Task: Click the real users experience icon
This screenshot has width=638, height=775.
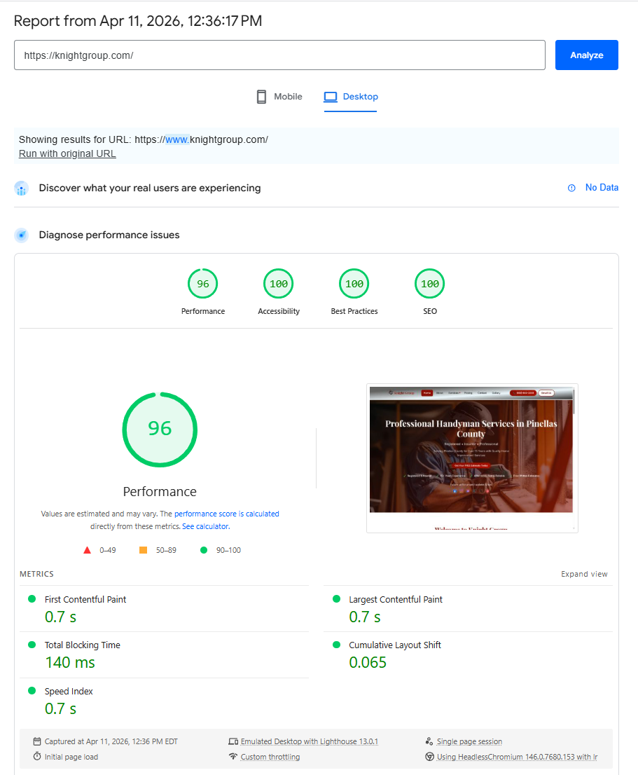Action: tap(21, 188)
